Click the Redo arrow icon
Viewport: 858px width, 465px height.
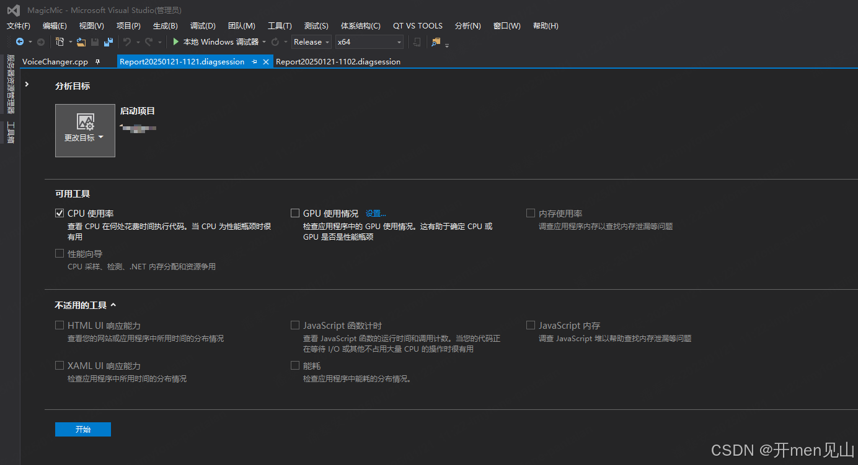coord(149,42)
